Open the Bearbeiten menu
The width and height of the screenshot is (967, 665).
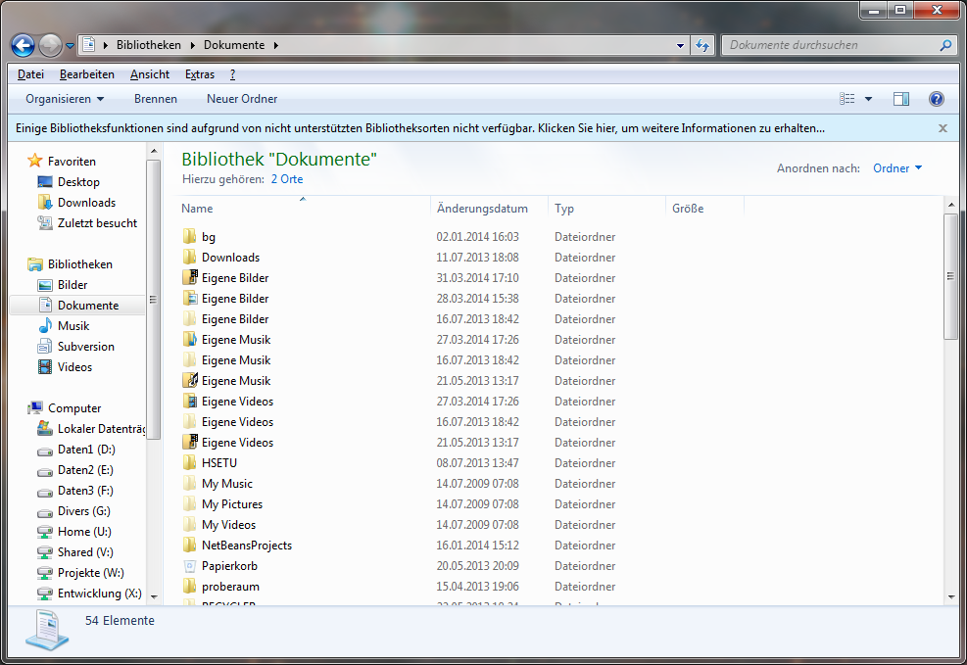pos(87,74)
